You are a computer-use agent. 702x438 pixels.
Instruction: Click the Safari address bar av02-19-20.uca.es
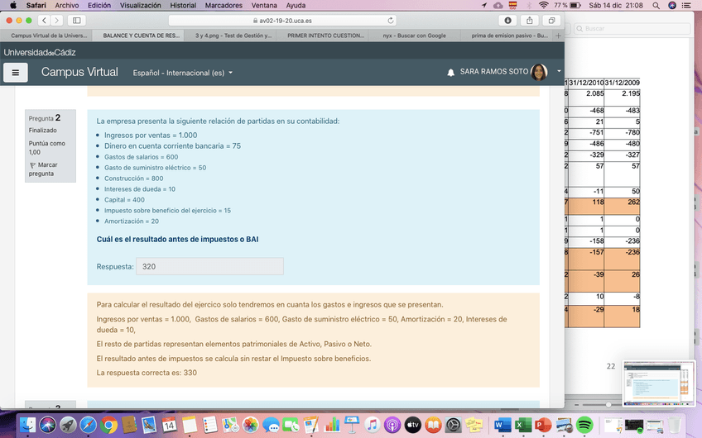pos(282,21)
